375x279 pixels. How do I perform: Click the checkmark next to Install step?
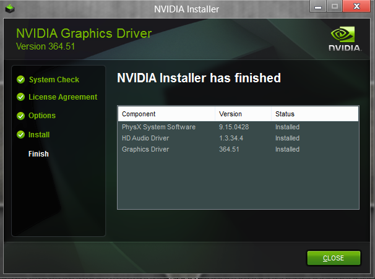click(x=21, y=135)
